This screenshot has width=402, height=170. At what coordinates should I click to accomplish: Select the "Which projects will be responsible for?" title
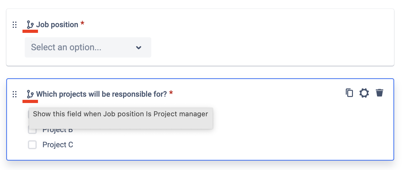pyautogui.click(x=101, y=94)
